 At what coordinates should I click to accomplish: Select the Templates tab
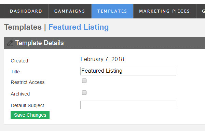tap(112, 11)
